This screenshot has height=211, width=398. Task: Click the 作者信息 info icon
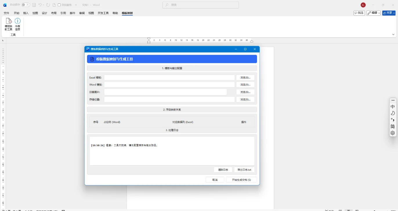18,24
